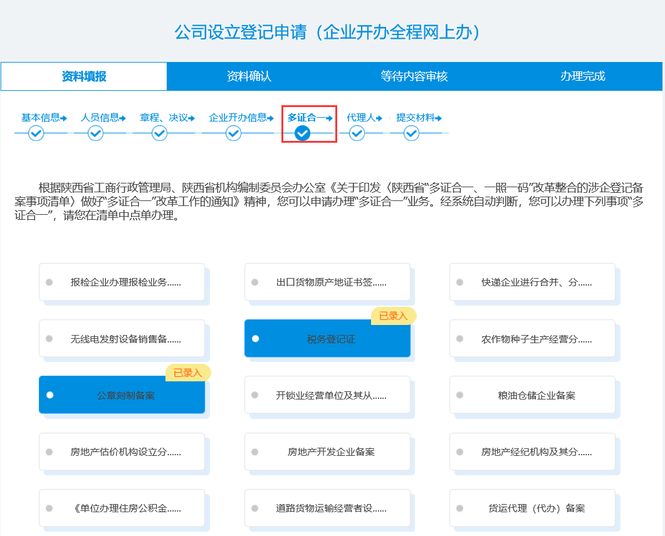Click the white dot icon on 税务登记证 card

click(x=254, y=338)
